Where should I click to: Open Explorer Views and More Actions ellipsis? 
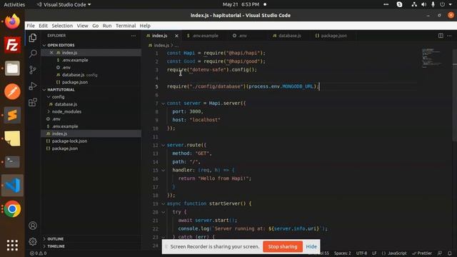(134, 36)
